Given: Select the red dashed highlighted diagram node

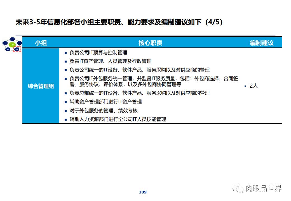Looking at the screenshot, I should [17, 49].
